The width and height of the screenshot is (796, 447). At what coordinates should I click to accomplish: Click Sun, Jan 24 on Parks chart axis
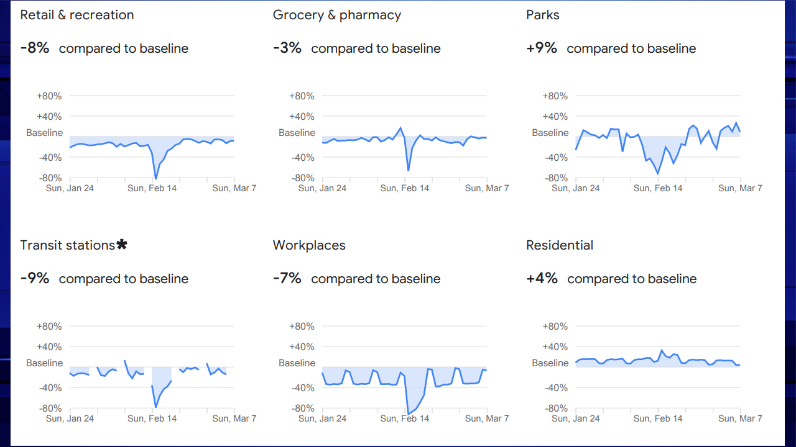click(576, 188)
